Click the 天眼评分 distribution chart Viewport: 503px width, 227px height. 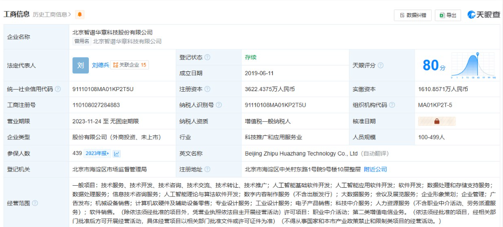(x=474, y=65)
